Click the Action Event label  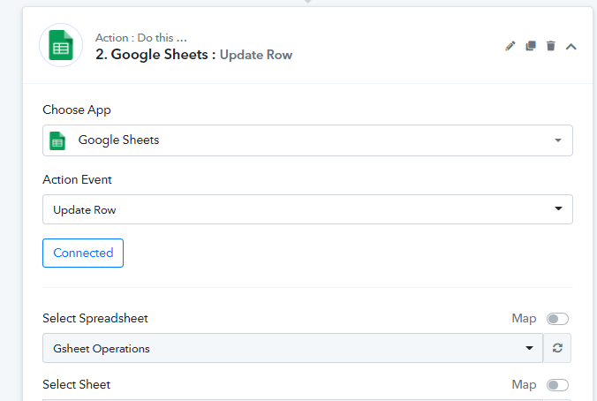point(78,179)
